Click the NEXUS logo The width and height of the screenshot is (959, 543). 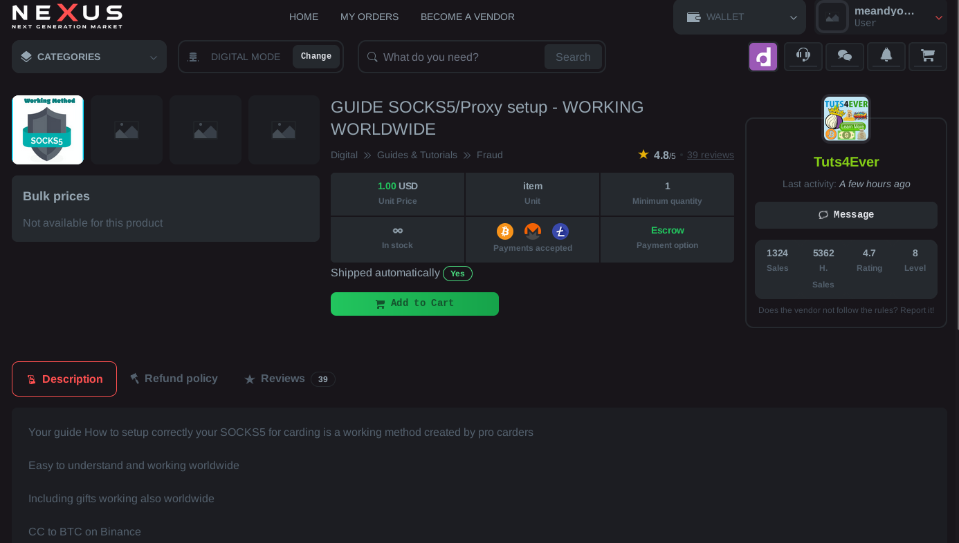(67, 17)
